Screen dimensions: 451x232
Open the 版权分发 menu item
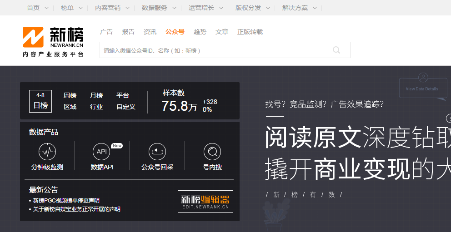pyautogui.click(x=248, y=8)
